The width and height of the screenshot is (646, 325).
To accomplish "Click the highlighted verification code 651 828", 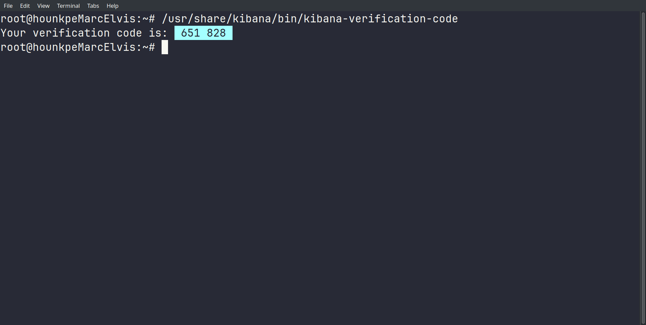I will coord(203,33).
